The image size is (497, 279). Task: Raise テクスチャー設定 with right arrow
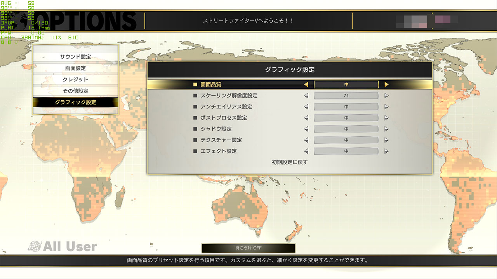pyautogui.click(x=386, y=140)
